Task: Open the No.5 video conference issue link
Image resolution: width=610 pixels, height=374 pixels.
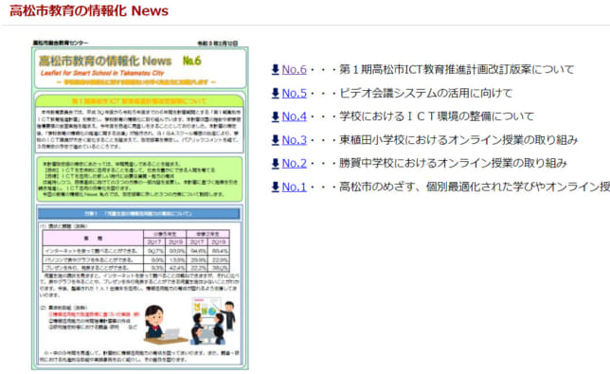Action: coord(294,93)
